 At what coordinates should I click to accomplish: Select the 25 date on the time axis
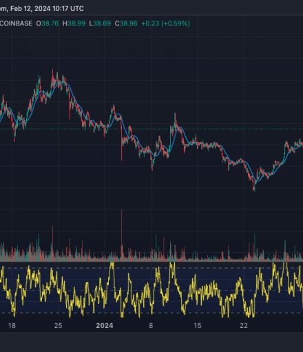point(58,325)
